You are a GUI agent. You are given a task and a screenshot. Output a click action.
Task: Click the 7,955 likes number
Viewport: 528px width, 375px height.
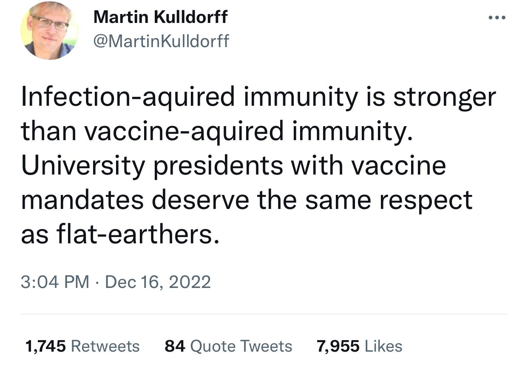[338, 346]
